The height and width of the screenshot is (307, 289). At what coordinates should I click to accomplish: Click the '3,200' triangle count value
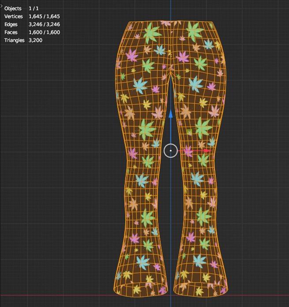[35, 40]
